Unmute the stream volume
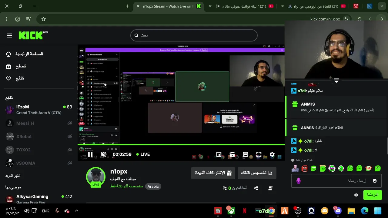 tap(104, 154)
